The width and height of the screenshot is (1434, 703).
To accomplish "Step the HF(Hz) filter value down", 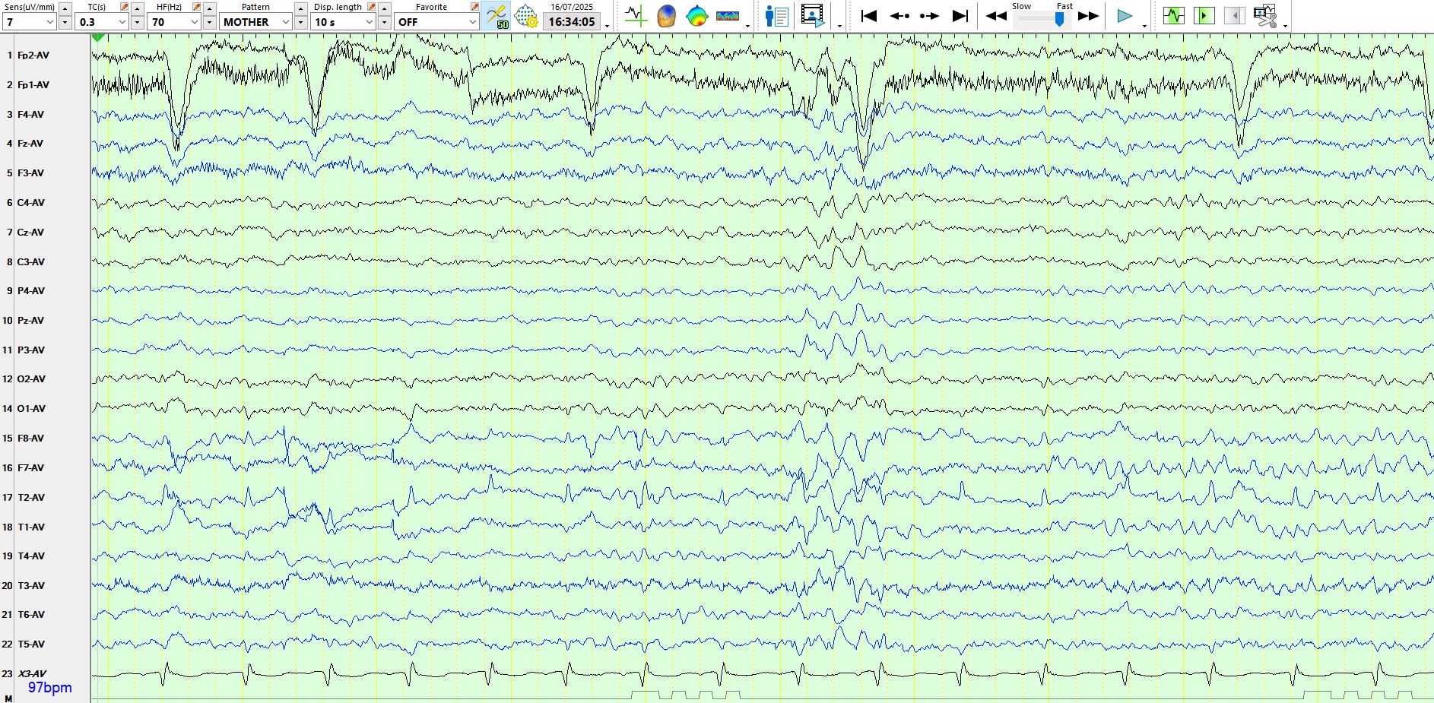I will coord(209,23).
